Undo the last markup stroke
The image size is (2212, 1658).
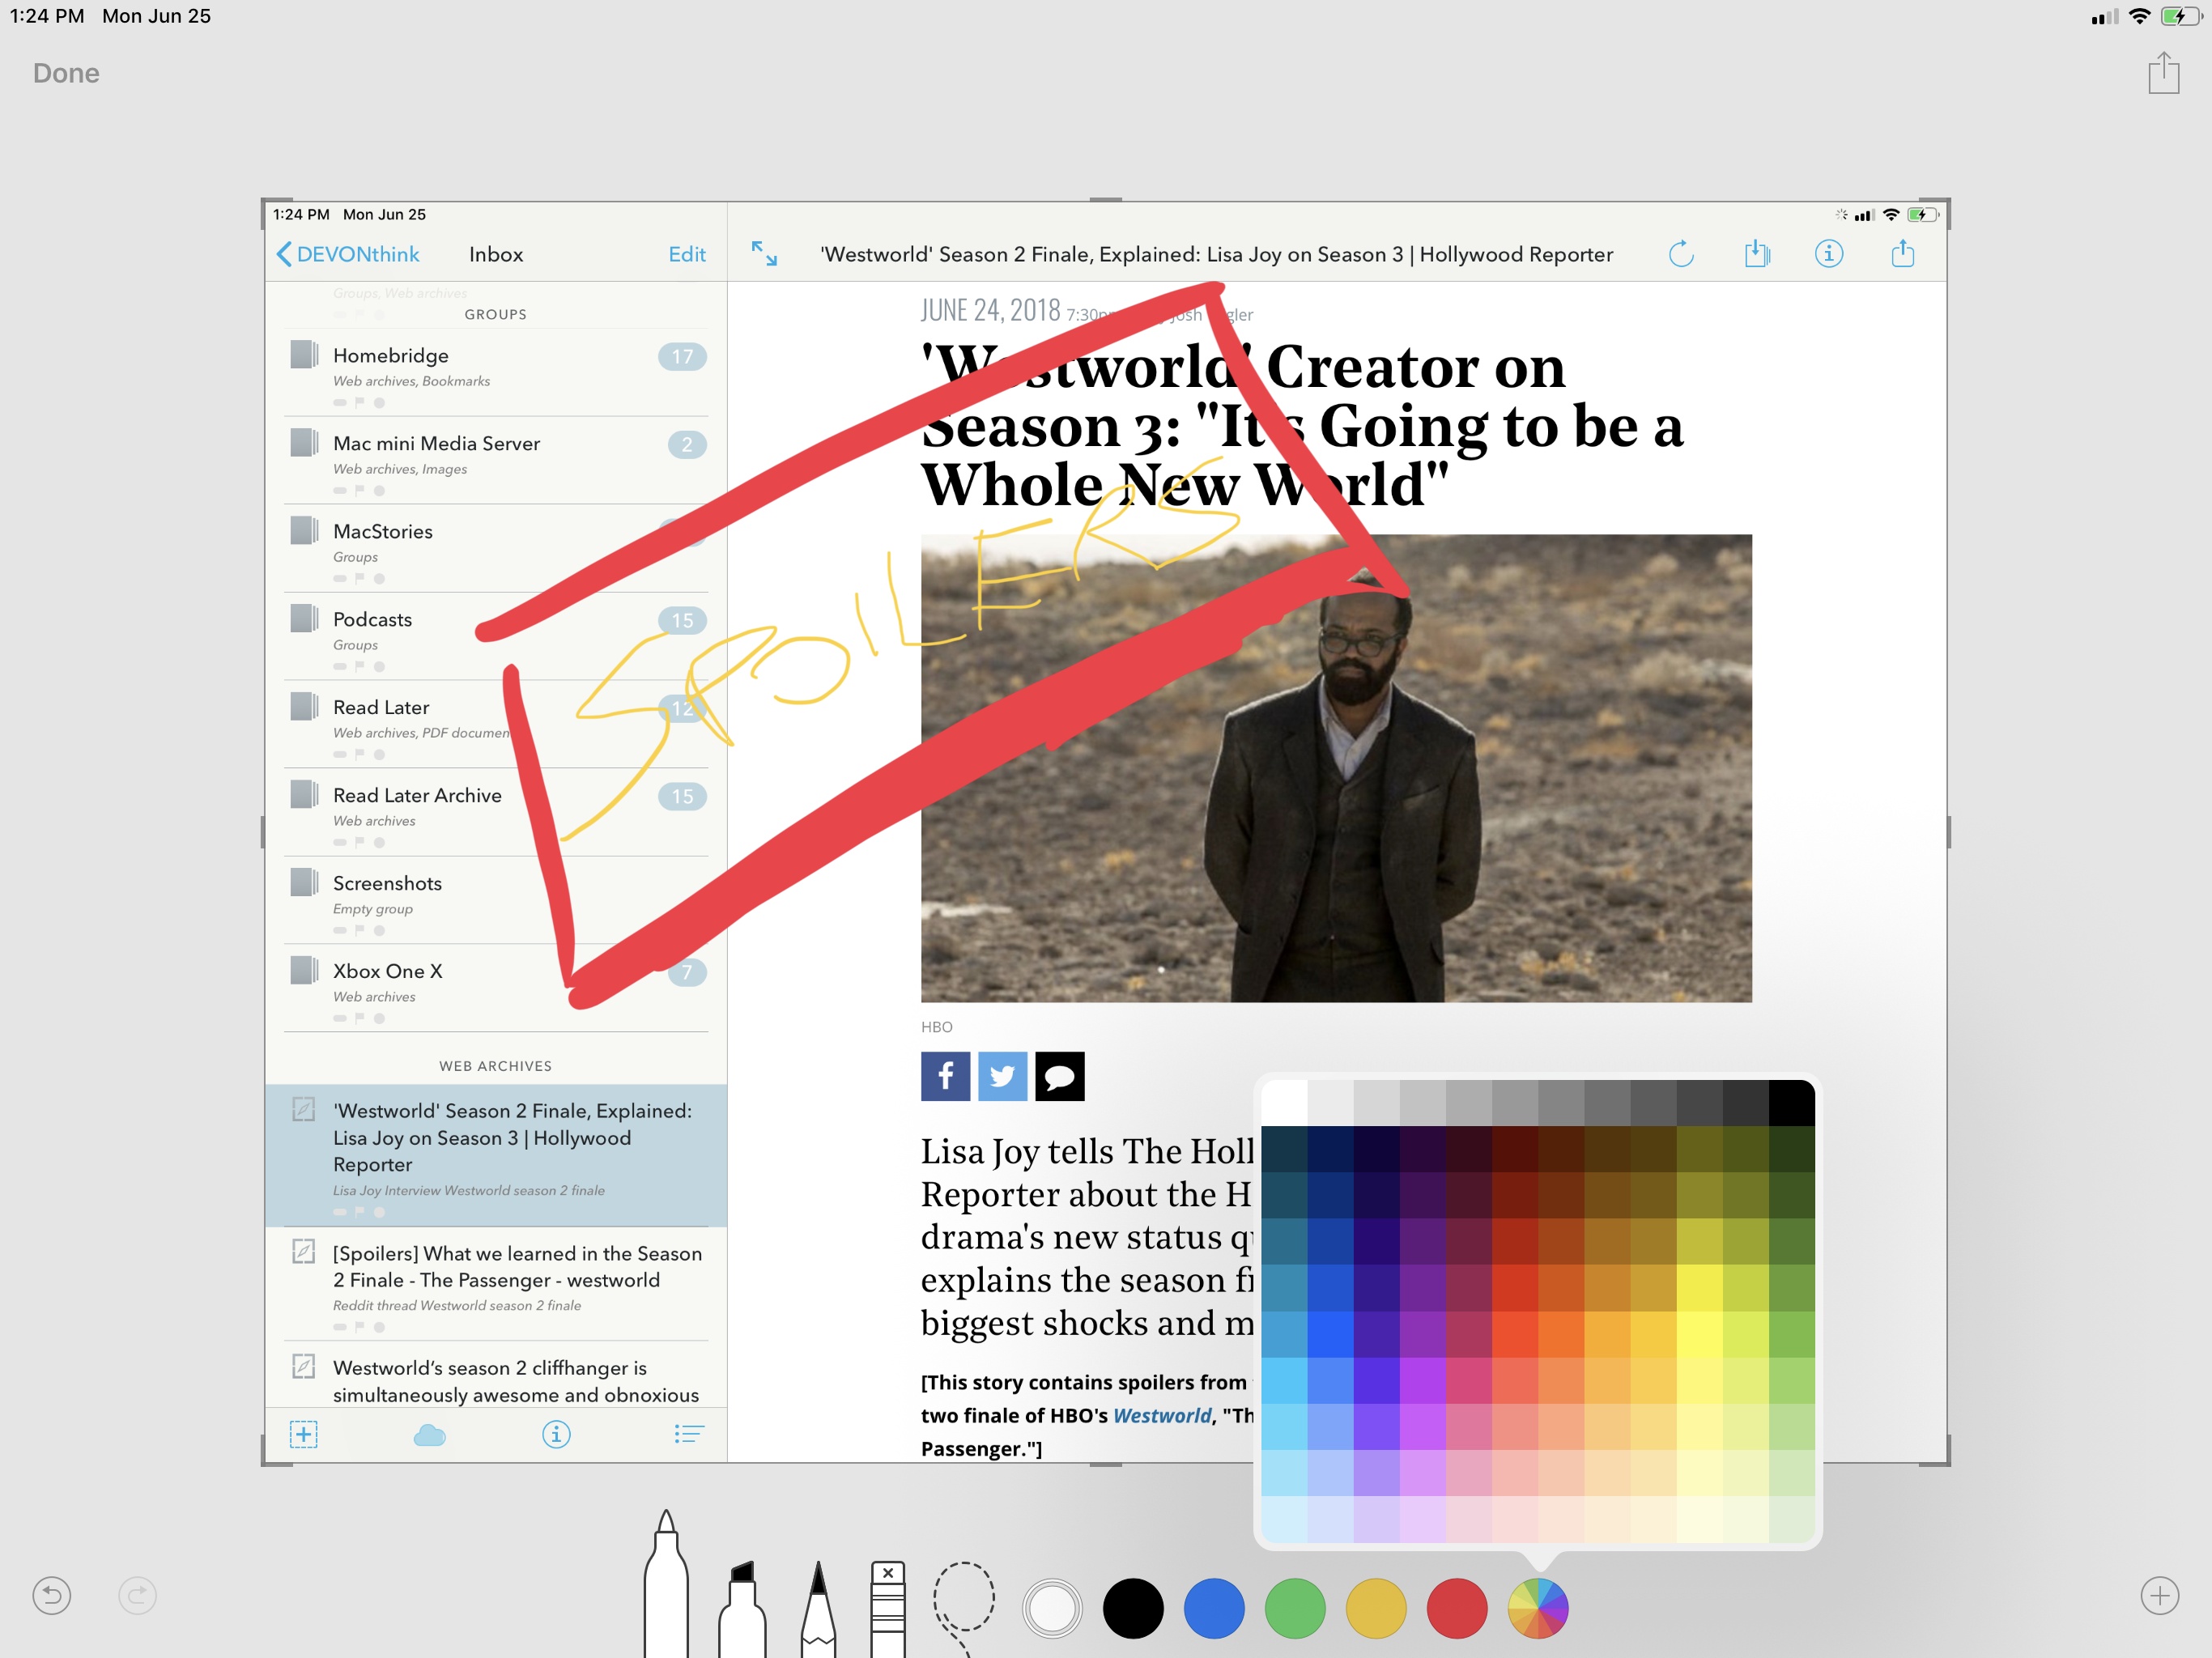pos(52,1595)
